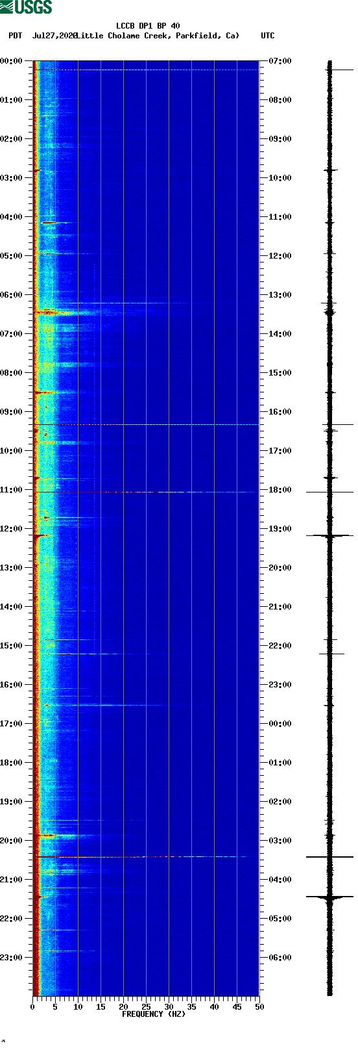
Task: Click the 10 Hz frequency tick label
Action: point(78,1007)
